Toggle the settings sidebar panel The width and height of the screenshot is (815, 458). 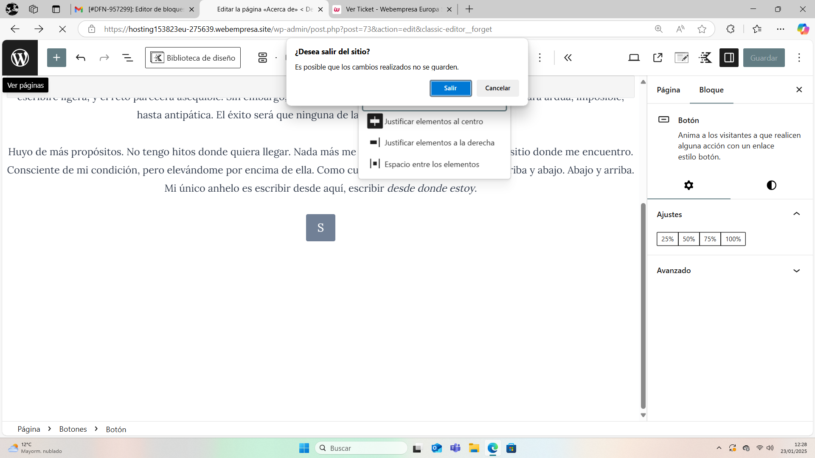[x=729, y=58]
